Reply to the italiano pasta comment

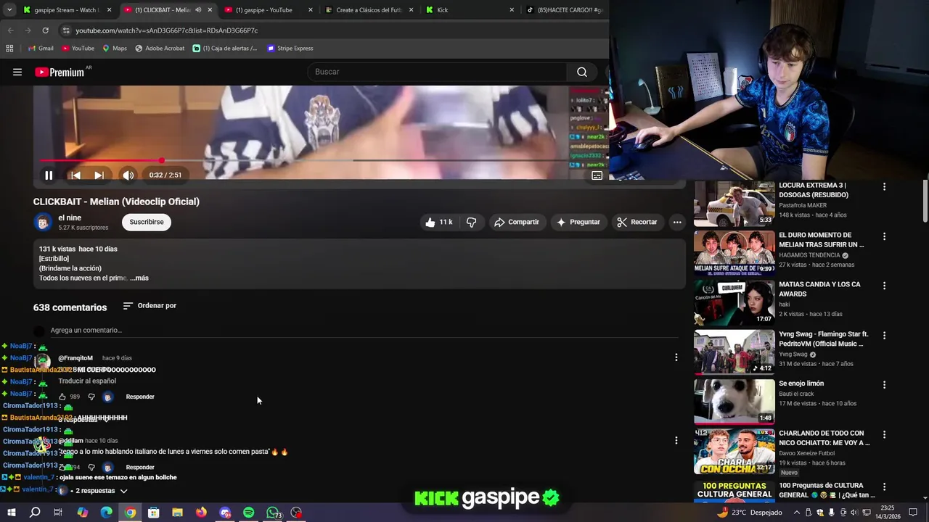(x=140, y=467)
